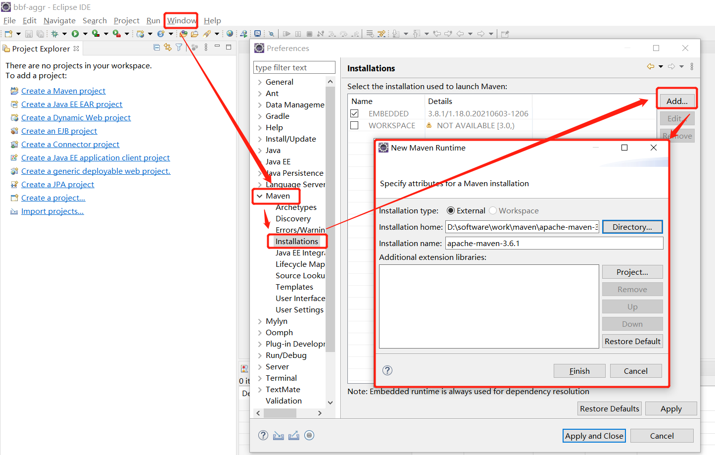Click the Import preferences icon
Viewport: 715px width, 455px height.
[x=279, y=435]
